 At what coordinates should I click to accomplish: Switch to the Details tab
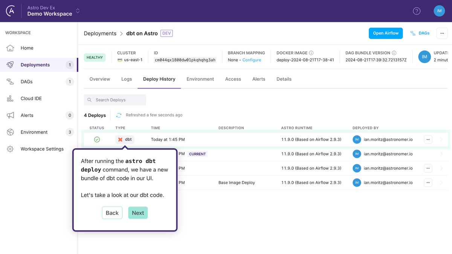[x=284, y=79]
